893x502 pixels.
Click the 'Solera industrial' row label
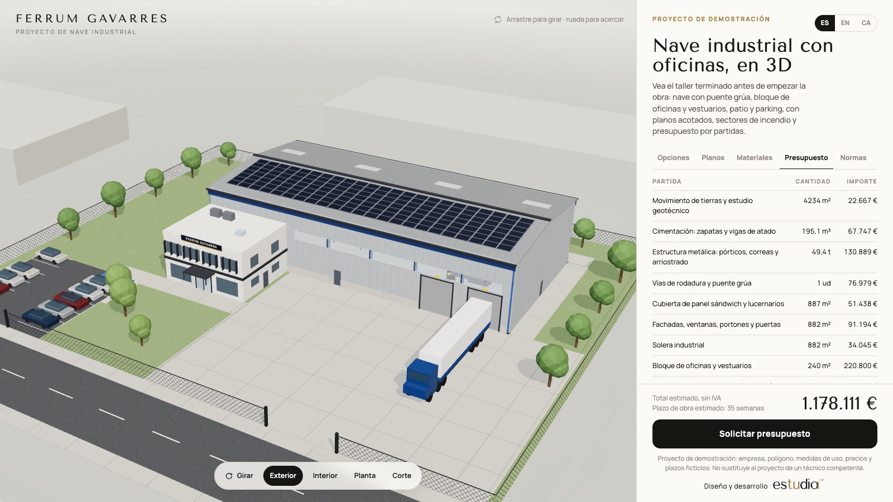click(678, 345)
